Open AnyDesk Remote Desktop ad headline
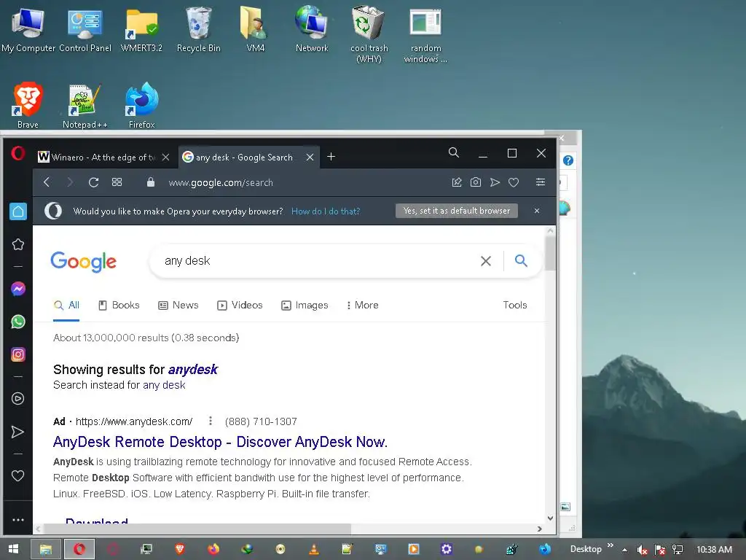The image size is (746, 560). pos(220,442)
